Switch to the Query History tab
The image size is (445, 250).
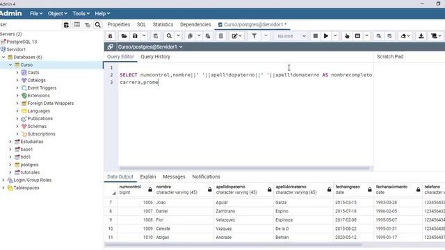click(x=155, y=57)
